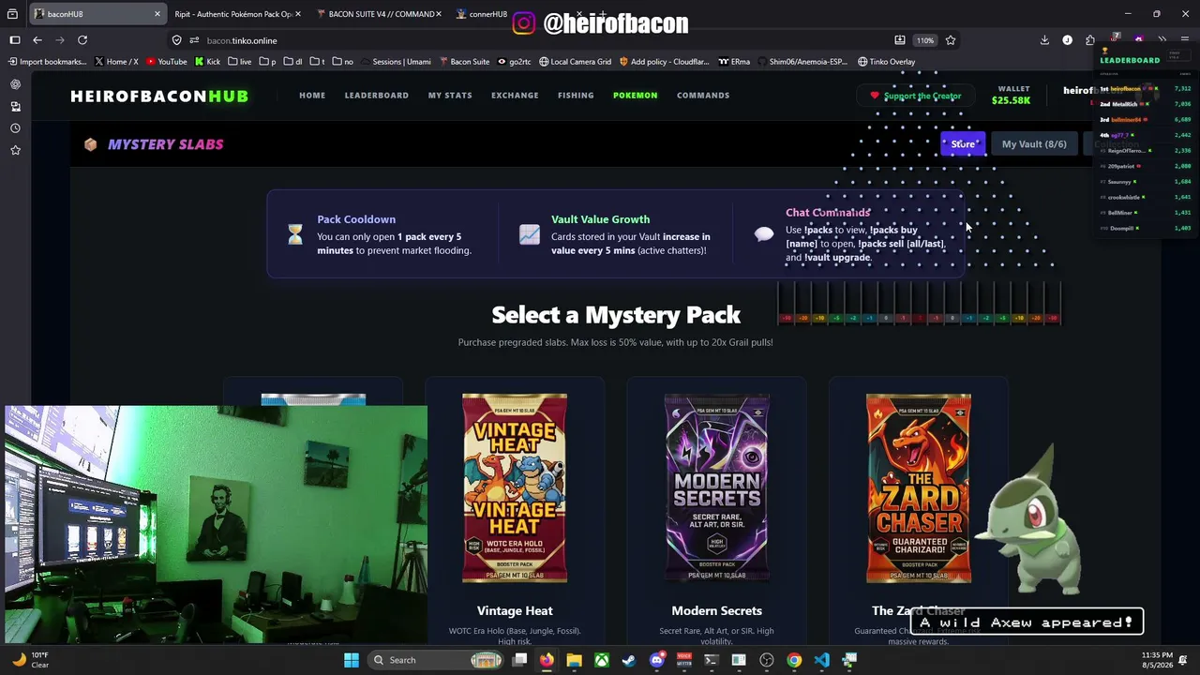Select the Pokemon nav item
Screen dimensions: 1200x675
[x=635, y=95]
